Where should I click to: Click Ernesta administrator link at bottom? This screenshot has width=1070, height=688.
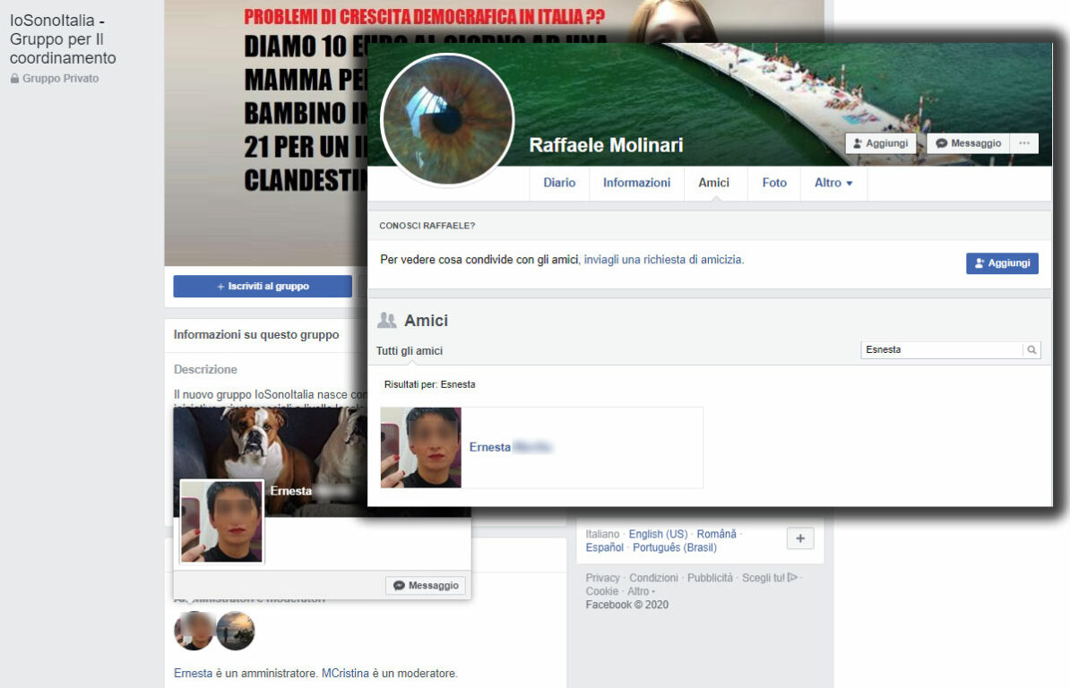coord(193,674)
